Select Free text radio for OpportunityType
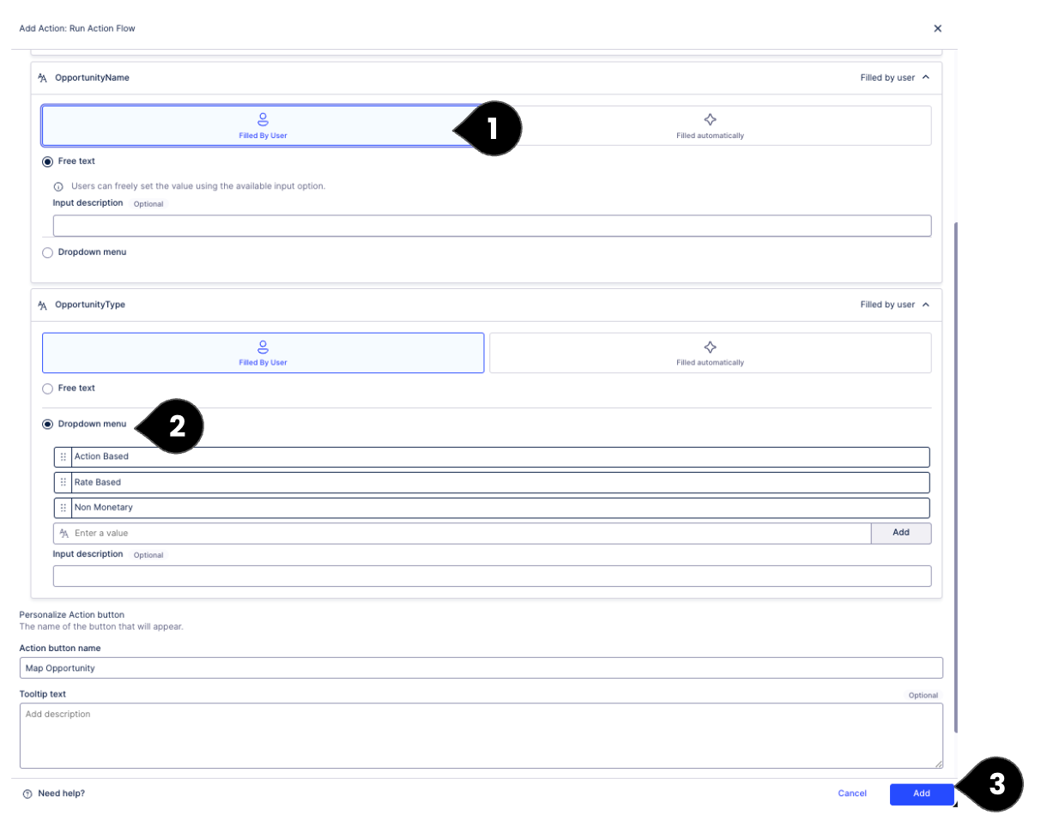 click(48, 389)
